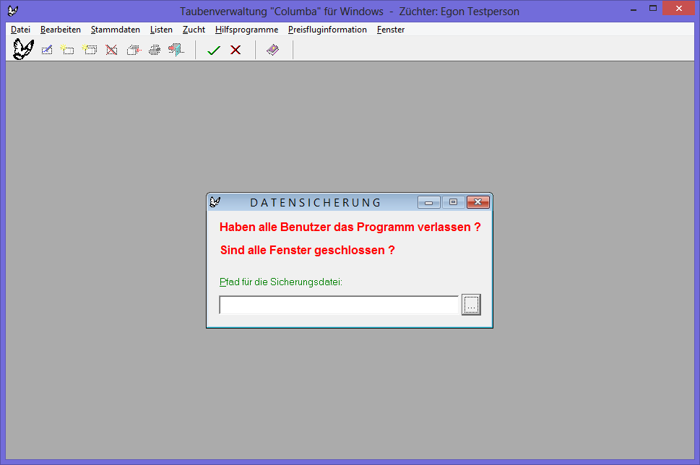The width and height of the screenshot is (700, 465).
Task: Click the exit door icon in toolbar
Action: coord(176,50)
